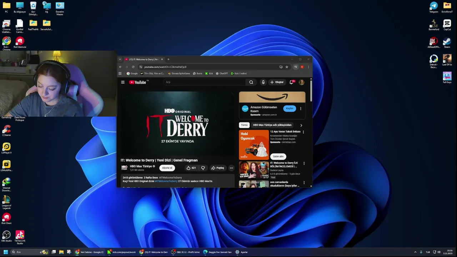Image resolution: width=457 pixels, height=257 pixels.
Task: Go to the YouTube home logo
Action: tap(139, 82)
